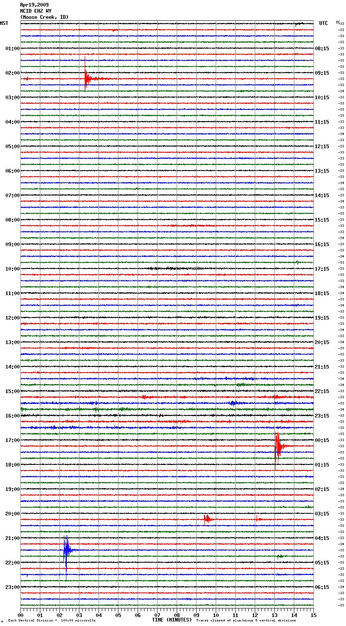Click the DC offset column header

[338, 22]
